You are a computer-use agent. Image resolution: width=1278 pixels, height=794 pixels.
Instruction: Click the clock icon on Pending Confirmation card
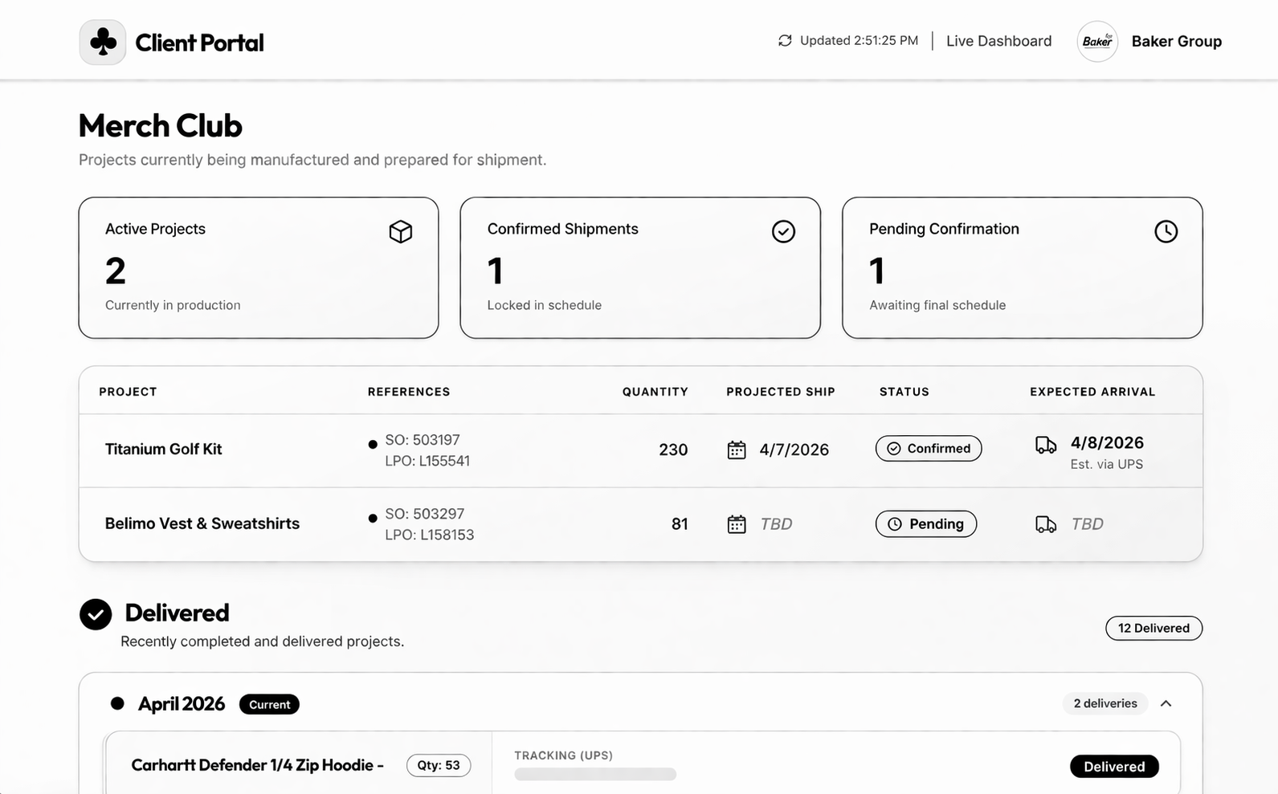(x=1166, y=231)
